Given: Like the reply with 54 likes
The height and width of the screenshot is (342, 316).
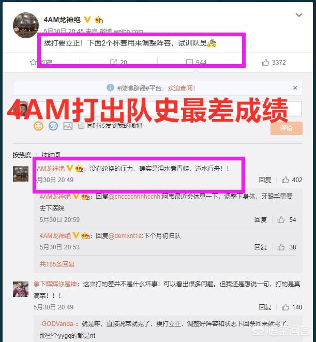Looking at the screenshot, I should pyautogui.click(x=287, y=220).
